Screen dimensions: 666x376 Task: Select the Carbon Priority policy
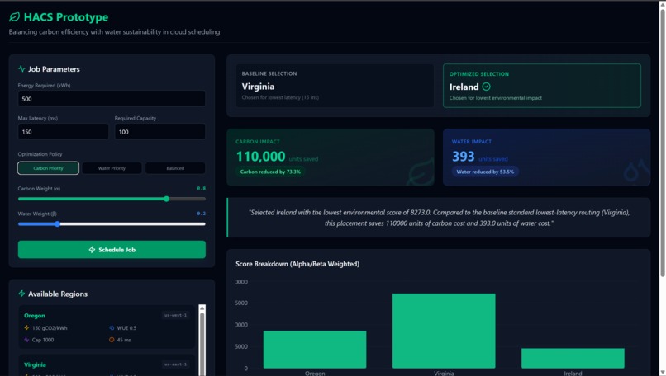(49, 168)
